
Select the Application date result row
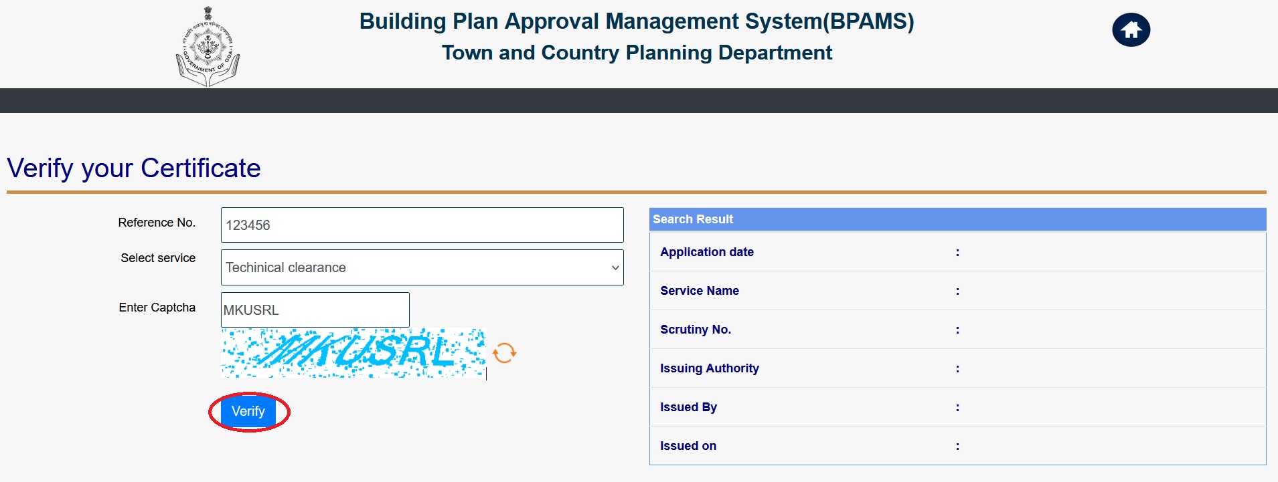pyautogui.click(x=957, y=252)
